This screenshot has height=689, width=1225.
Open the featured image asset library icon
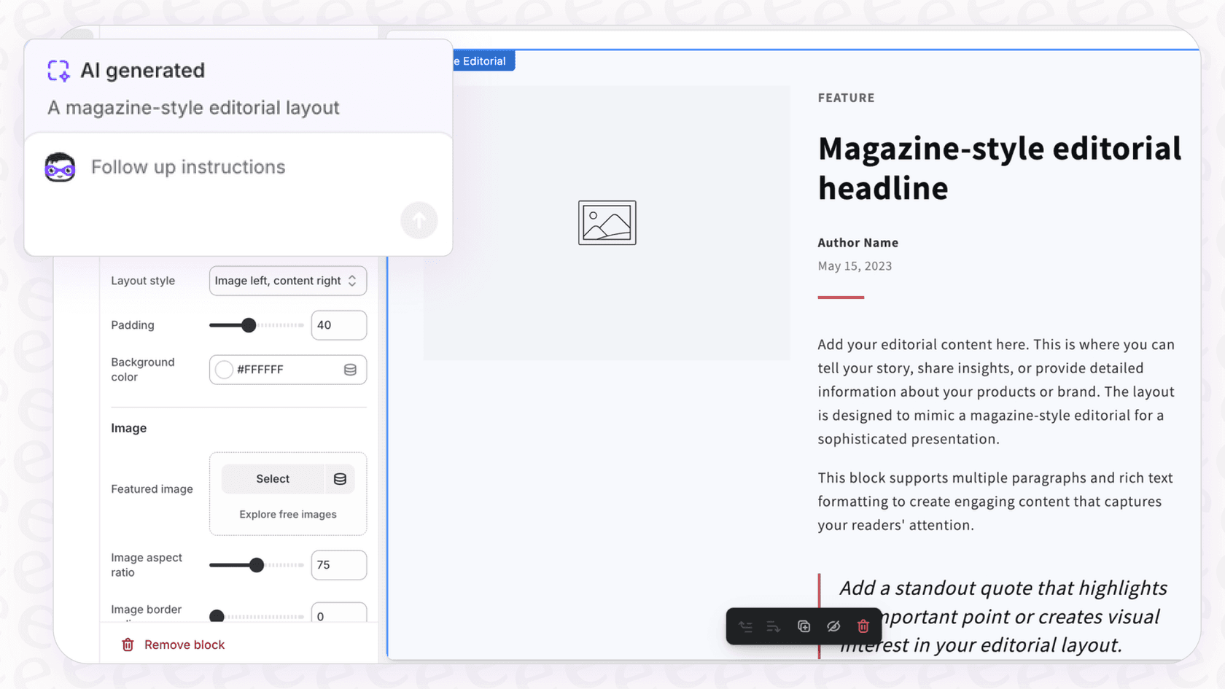pyautogui.click(x=340, y=479)
